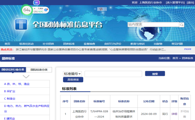The height and width of the screenshot is (120, 195).
Task: Select category A 农、林、牧、渔业
Action: (17, 84)
